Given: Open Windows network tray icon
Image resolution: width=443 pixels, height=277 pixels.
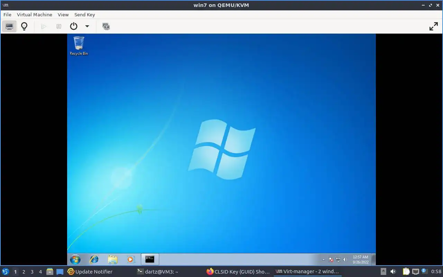Looking at the screenshot, I should pos(338,259).
